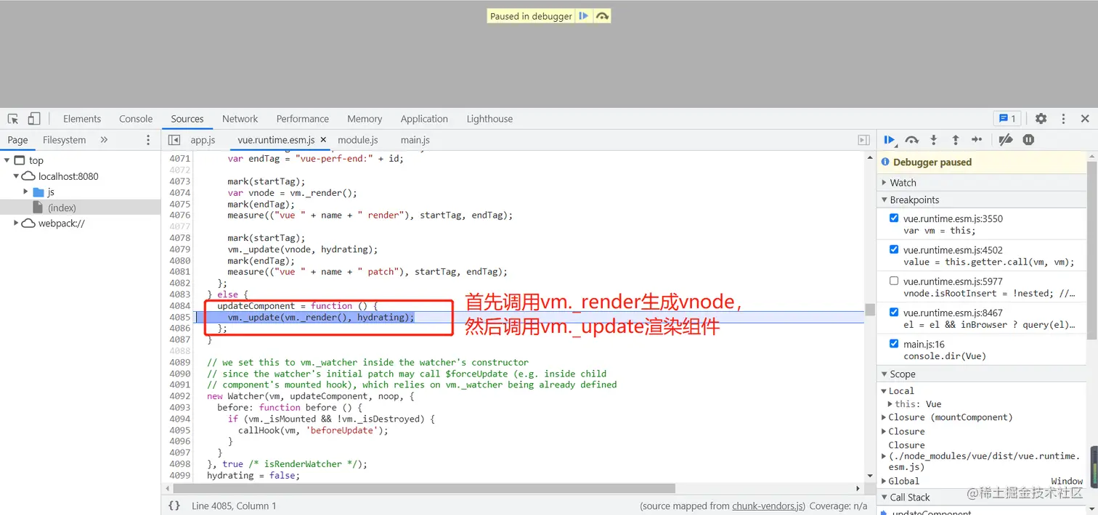Screen dimensions: 1098x515
Task: Click 'Line 4085, Column 1' status
Action: 234,506
